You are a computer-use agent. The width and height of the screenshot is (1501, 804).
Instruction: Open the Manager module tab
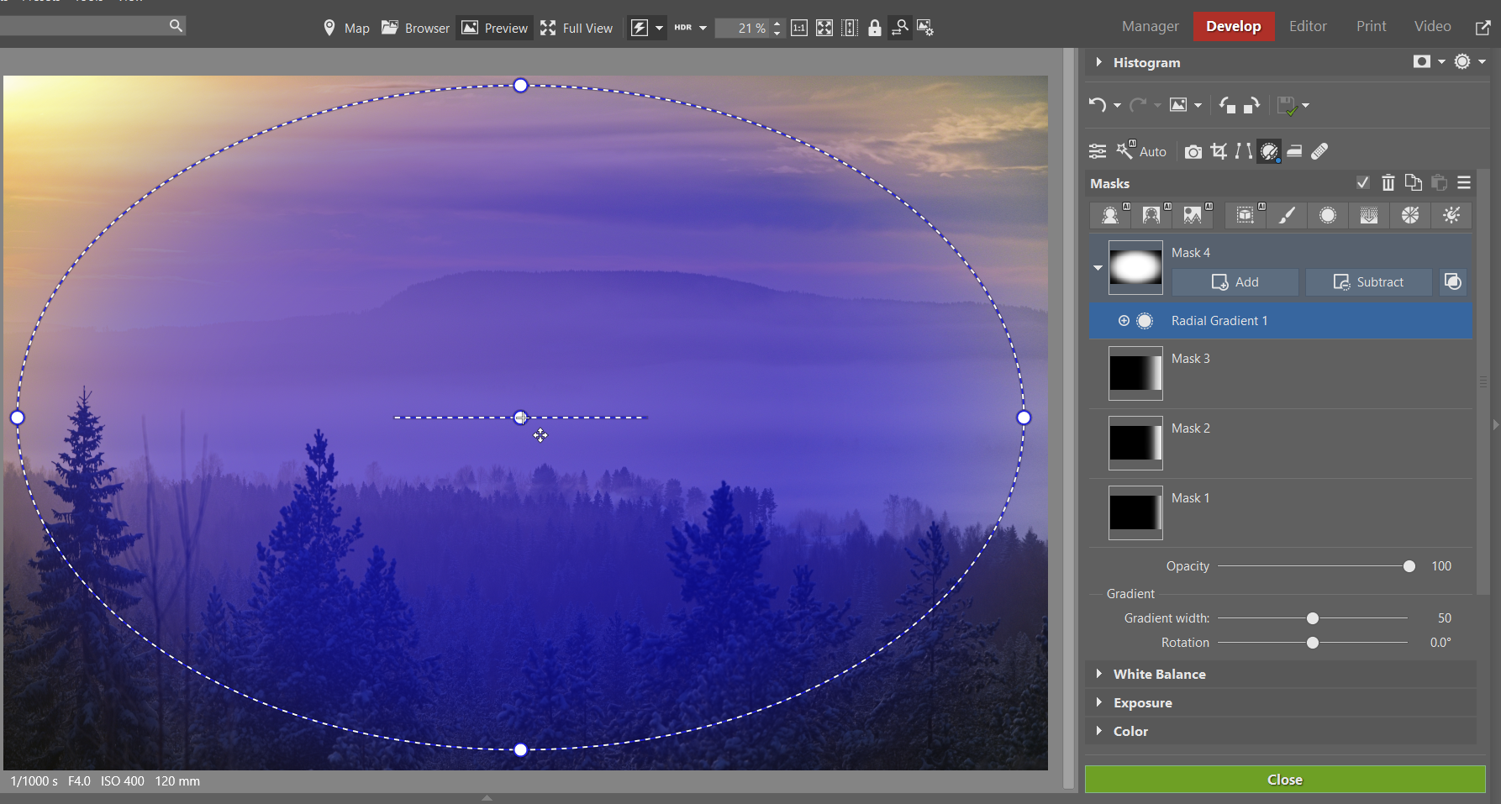point(1150,26)
